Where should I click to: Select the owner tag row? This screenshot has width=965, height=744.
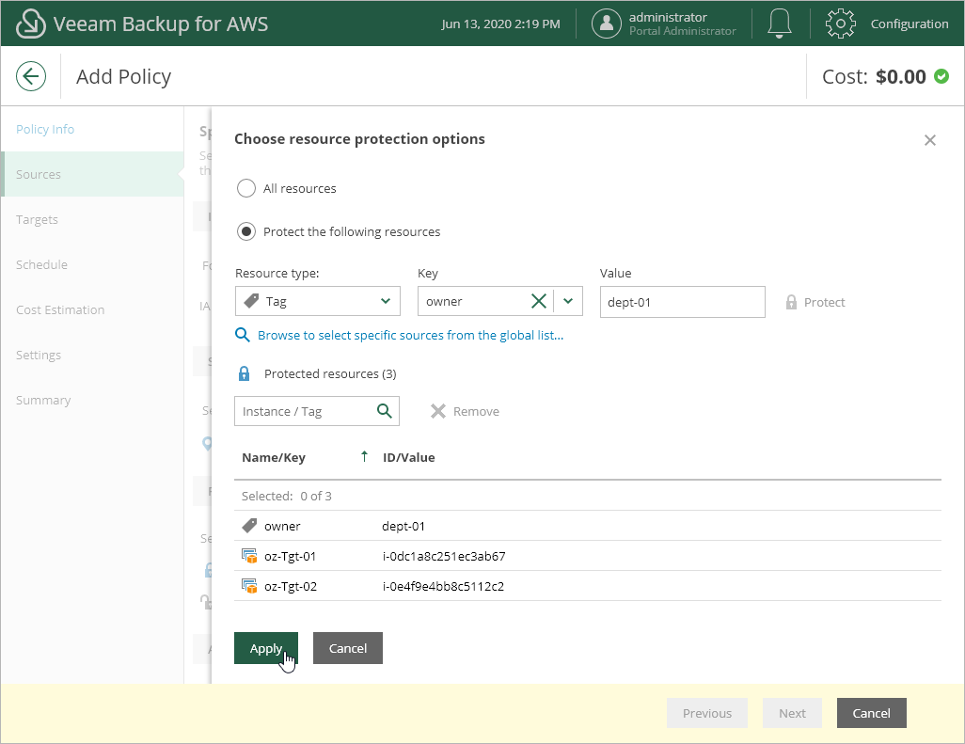coord(588,526)
